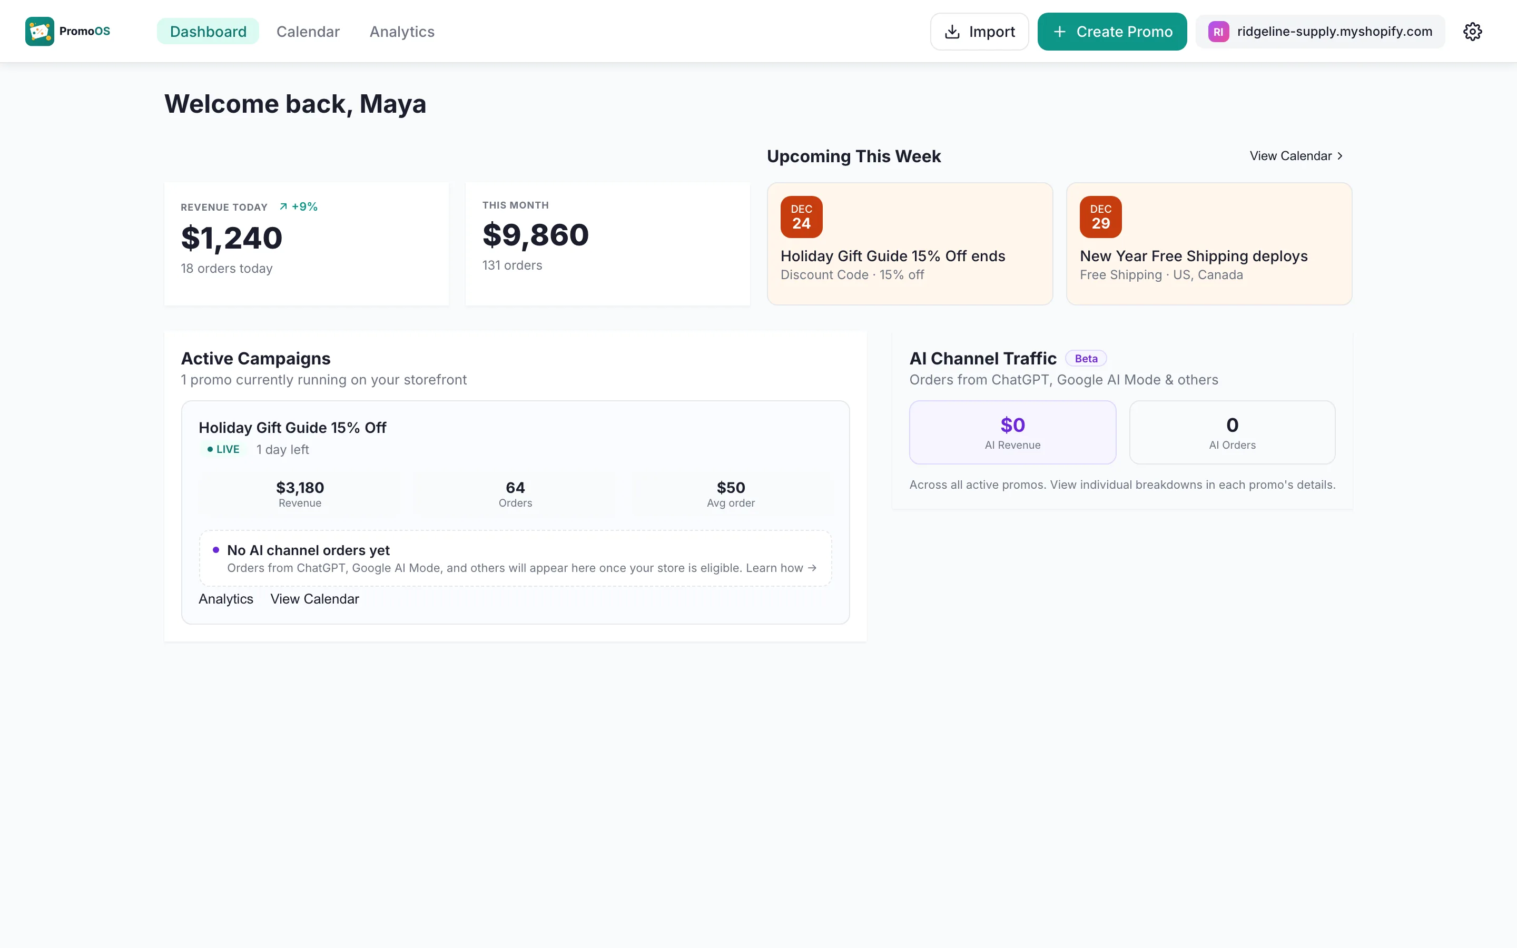Click the Import button
Viewport: 1517px width, 948px height.
(x=979, y=32)
